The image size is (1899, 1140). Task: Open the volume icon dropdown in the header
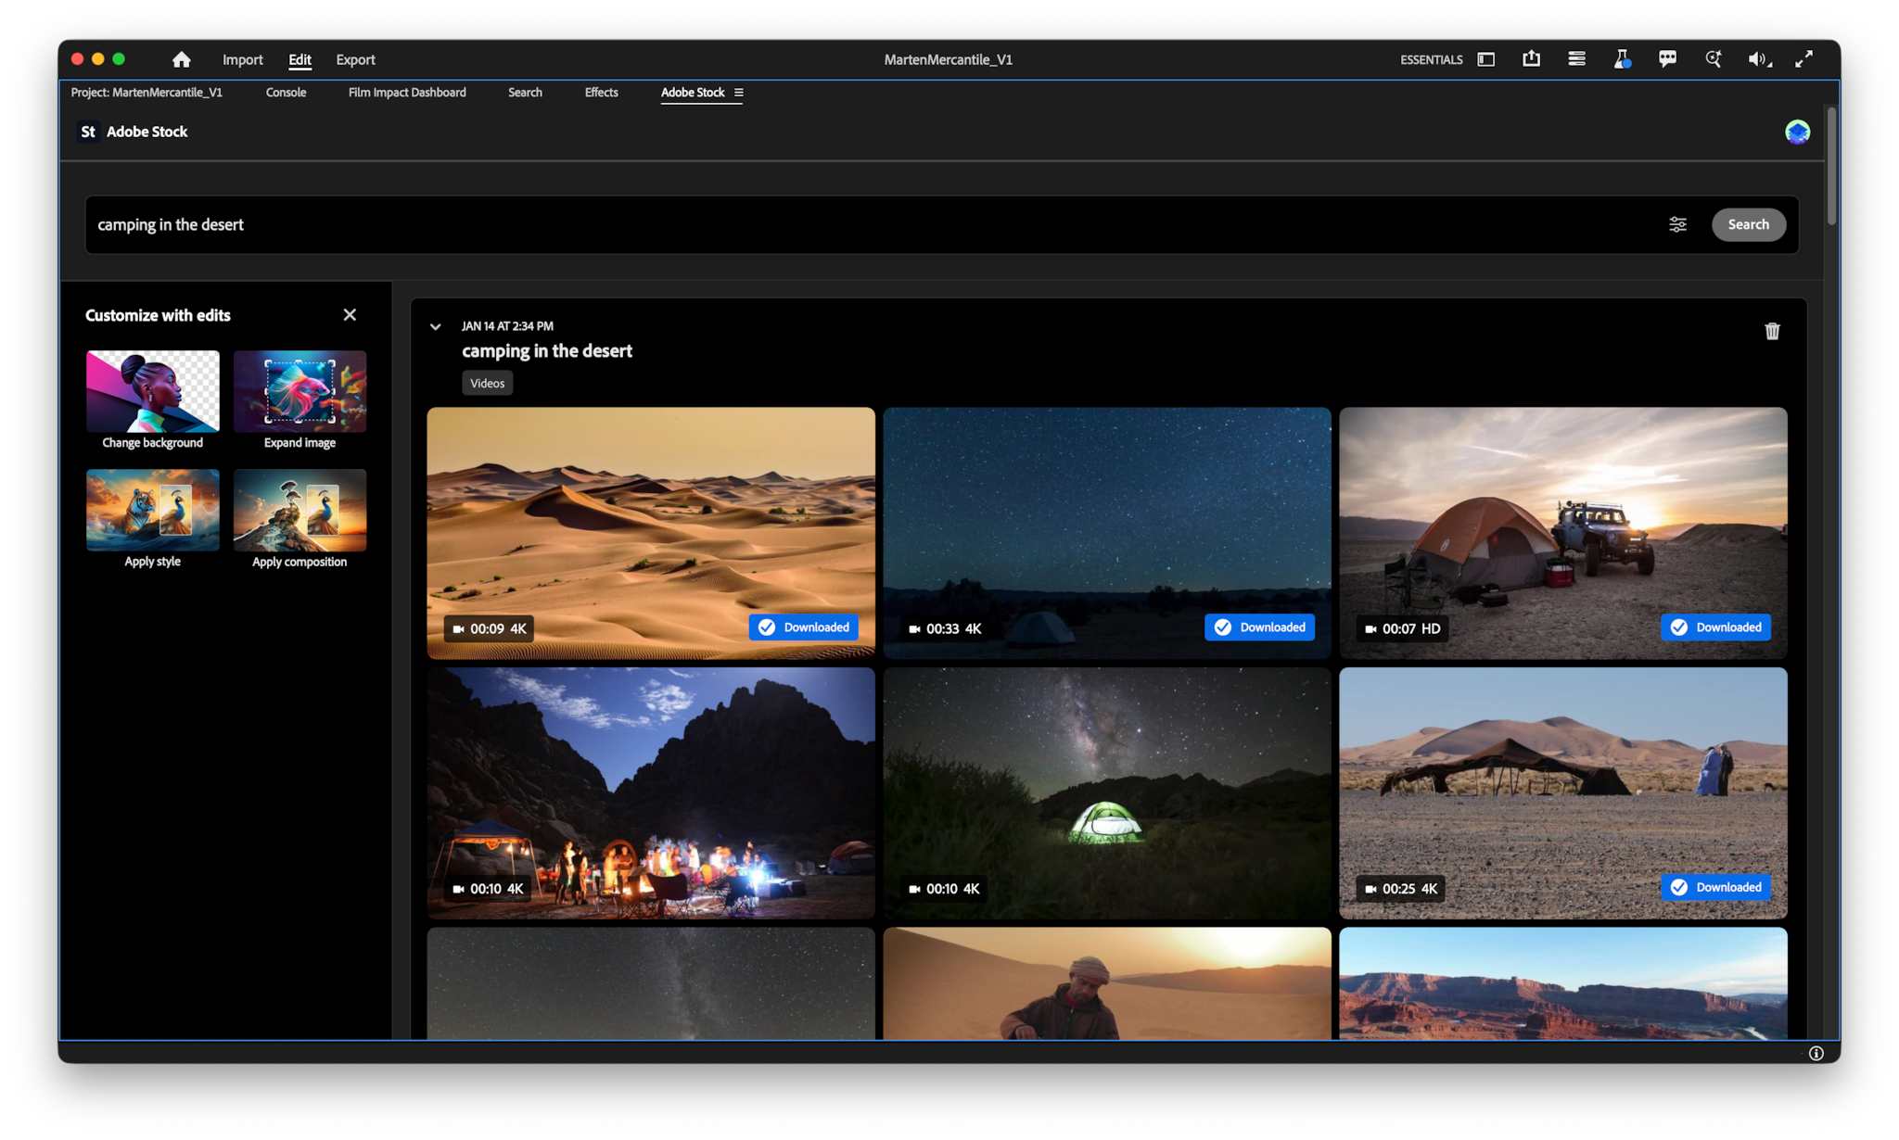coord(1758,58)
